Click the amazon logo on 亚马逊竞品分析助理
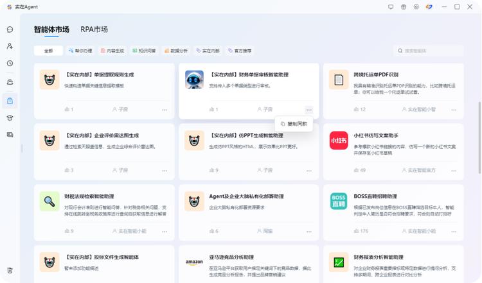Screen dimensions: 482x283 (x=194, y=262)
